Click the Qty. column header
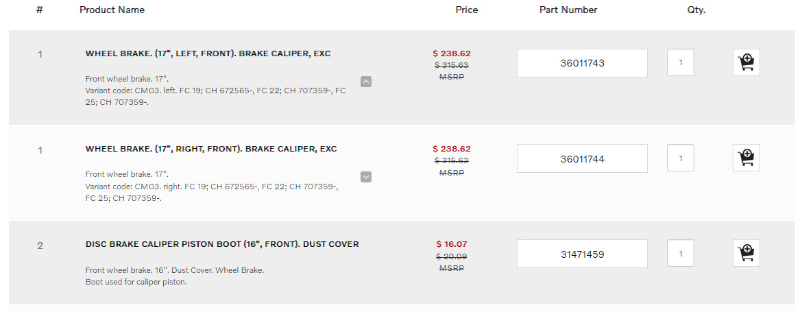802x312 pixels. click(696, 10)
